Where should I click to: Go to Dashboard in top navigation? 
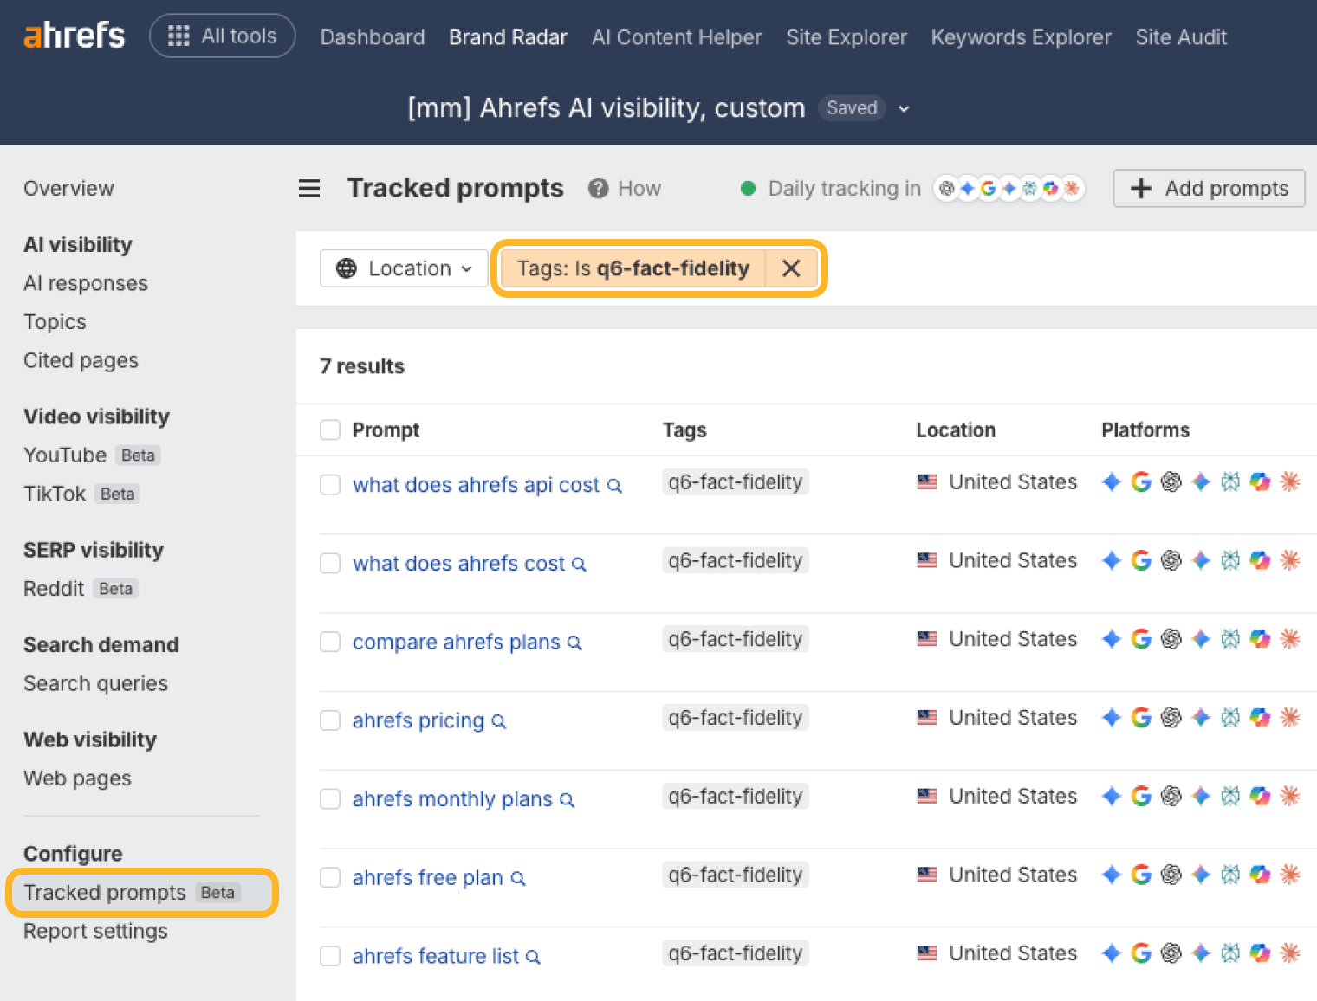[373, 37]
